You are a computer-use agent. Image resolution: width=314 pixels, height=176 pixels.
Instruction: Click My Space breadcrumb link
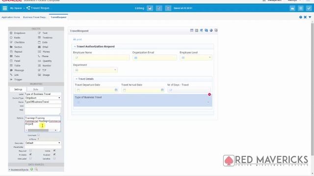pyautogui.click(x=16, y=8)
